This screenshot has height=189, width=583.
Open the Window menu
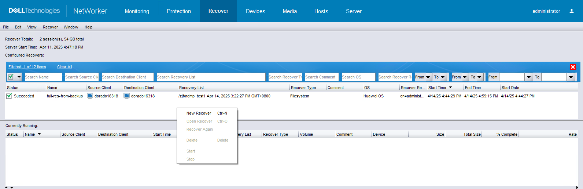(71, 27)
